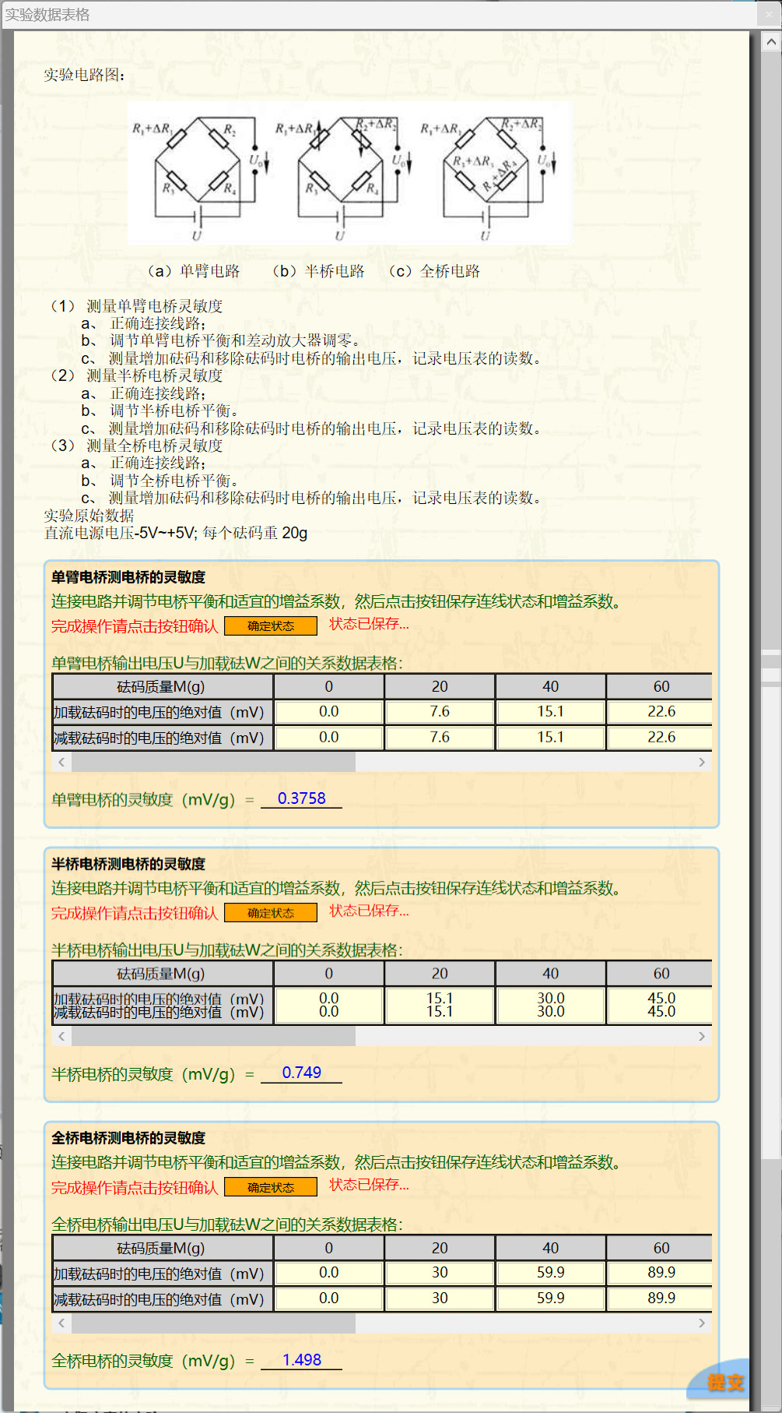Screen dimensions: 782x1413
Task: Click 确定状态 button in 单臂电桥 section
Action: tap(270, 626)
